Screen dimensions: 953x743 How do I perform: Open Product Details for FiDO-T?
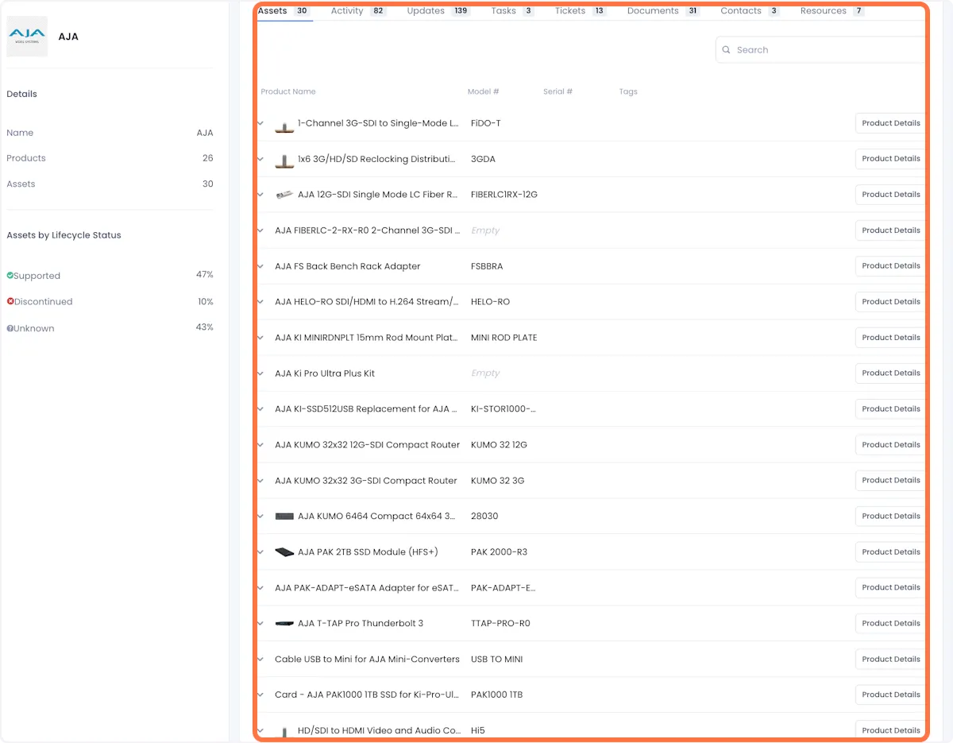pyautogui.click(x=891, y=123)
